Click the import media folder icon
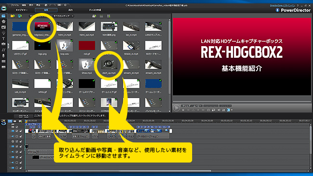 coord(13,16)
